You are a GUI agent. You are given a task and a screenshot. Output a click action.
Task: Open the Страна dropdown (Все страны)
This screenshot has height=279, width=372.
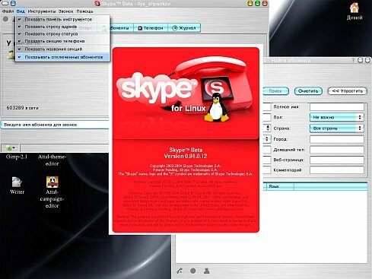(337, 128)
